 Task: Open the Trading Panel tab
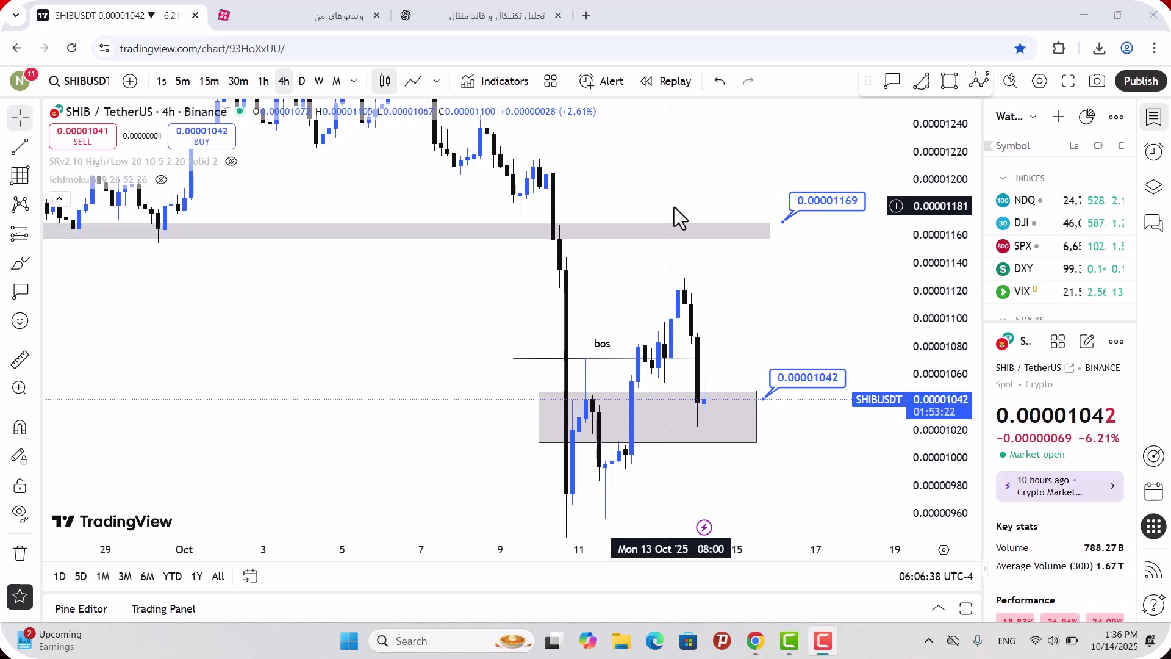click(163, 609)
